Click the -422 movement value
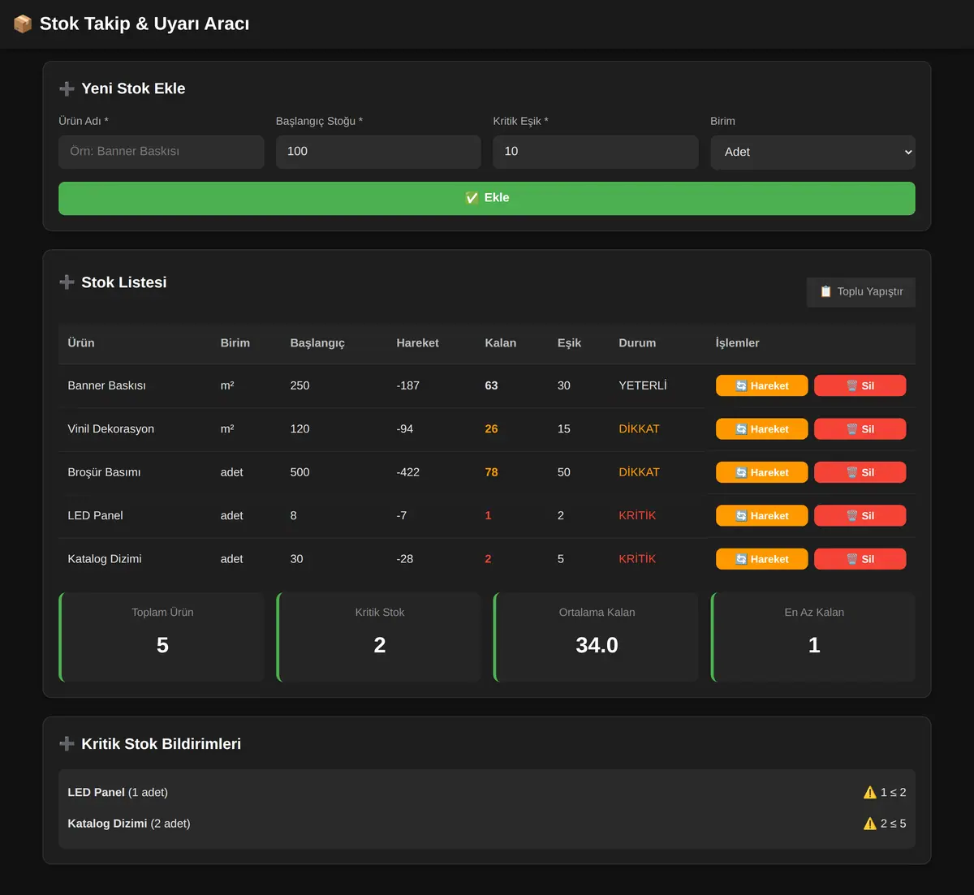This screenshot has width=974, height=895. click(407, 472)
